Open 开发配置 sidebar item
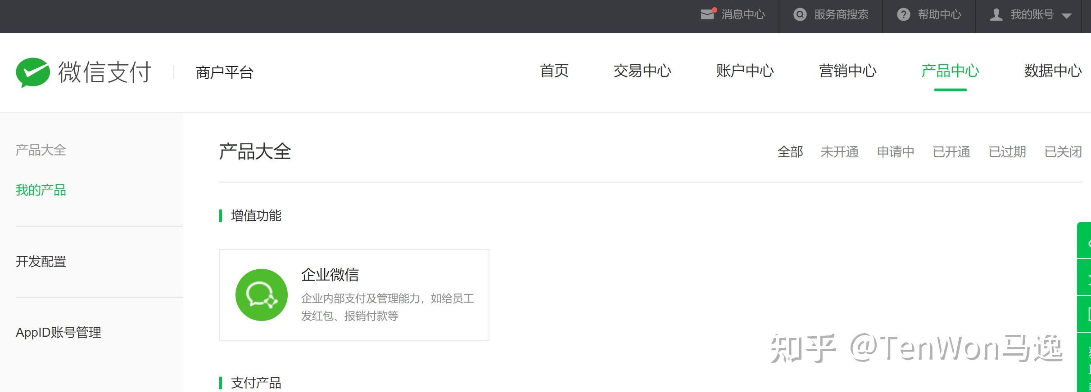Image resolution: width=1091 pixels, height=392 pixels. coord(41,262)
